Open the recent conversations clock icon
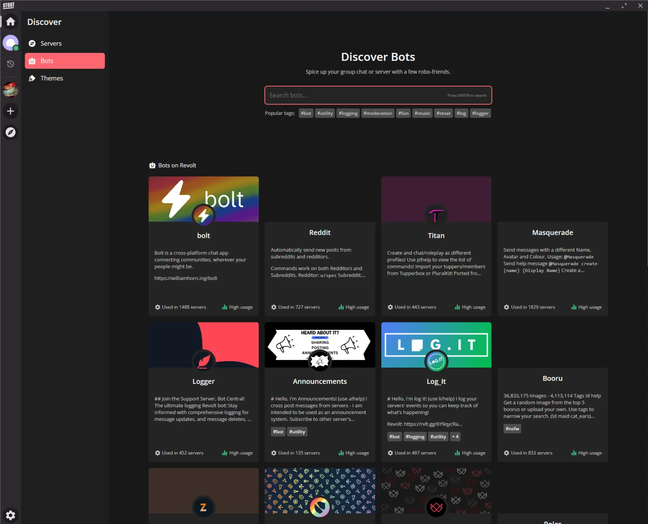Image resolution: width=648 pixels, height=524 pixels. [10, 63]
